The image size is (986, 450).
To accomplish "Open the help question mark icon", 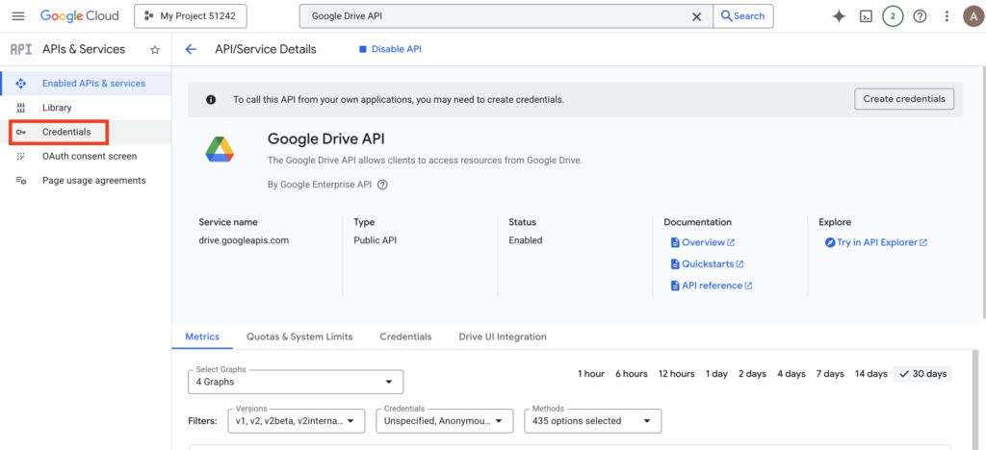I will coord(920,16).
